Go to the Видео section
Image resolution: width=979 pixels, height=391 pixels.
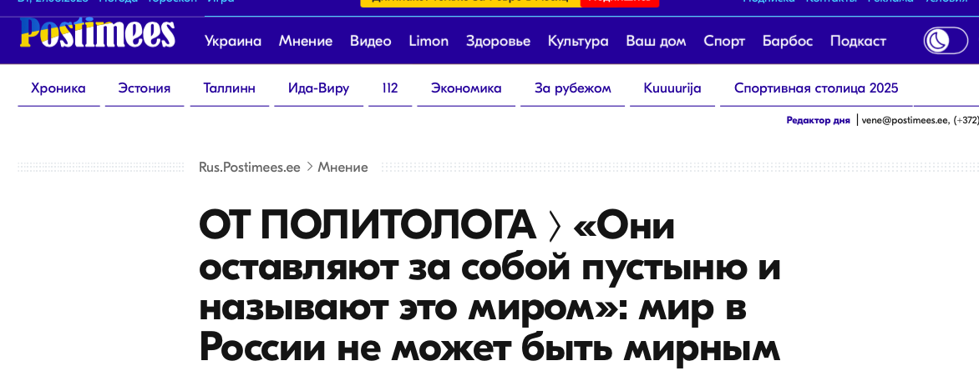(x=371, y=41)
